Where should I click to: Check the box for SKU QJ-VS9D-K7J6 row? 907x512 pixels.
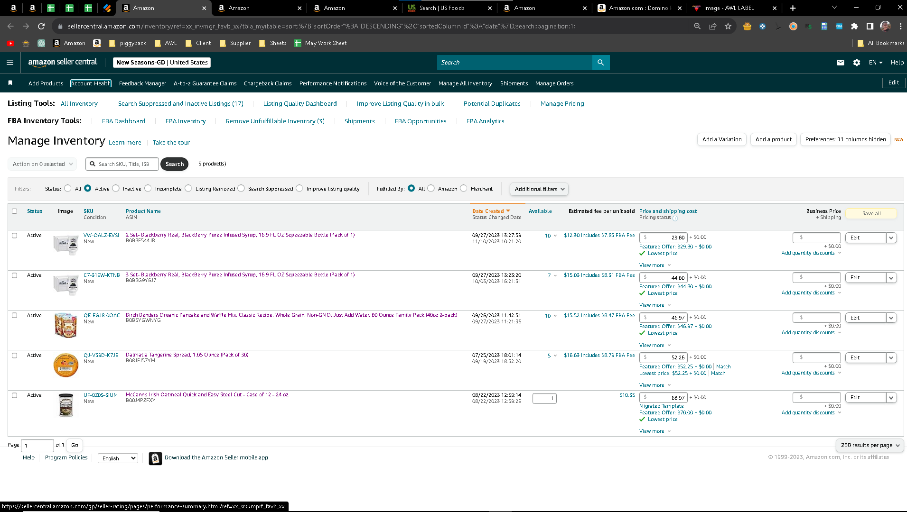coord(14,356)
